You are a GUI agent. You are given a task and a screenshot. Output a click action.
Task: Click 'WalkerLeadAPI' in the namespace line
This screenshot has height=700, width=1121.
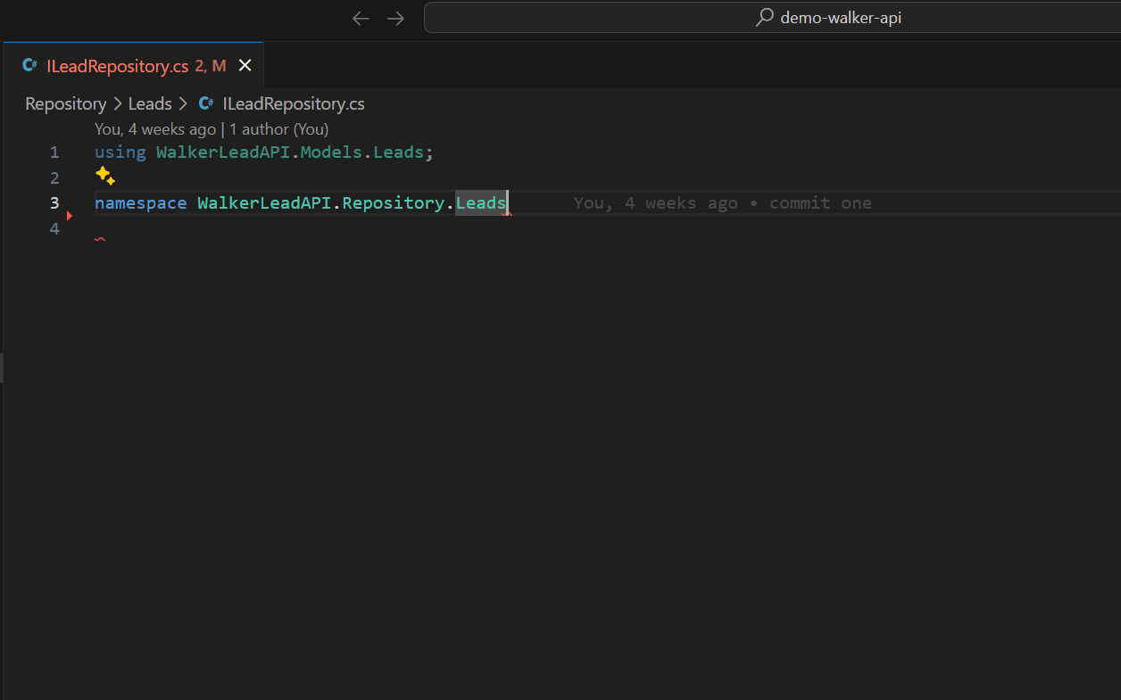[x=265, y=203]
